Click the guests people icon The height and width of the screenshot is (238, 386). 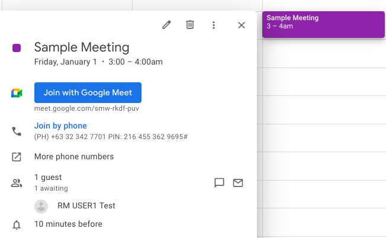click(17, 183)
